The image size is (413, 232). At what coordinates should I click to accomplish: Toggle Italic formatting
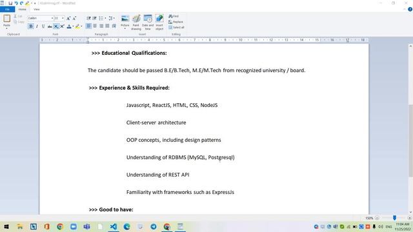(37, 26)
